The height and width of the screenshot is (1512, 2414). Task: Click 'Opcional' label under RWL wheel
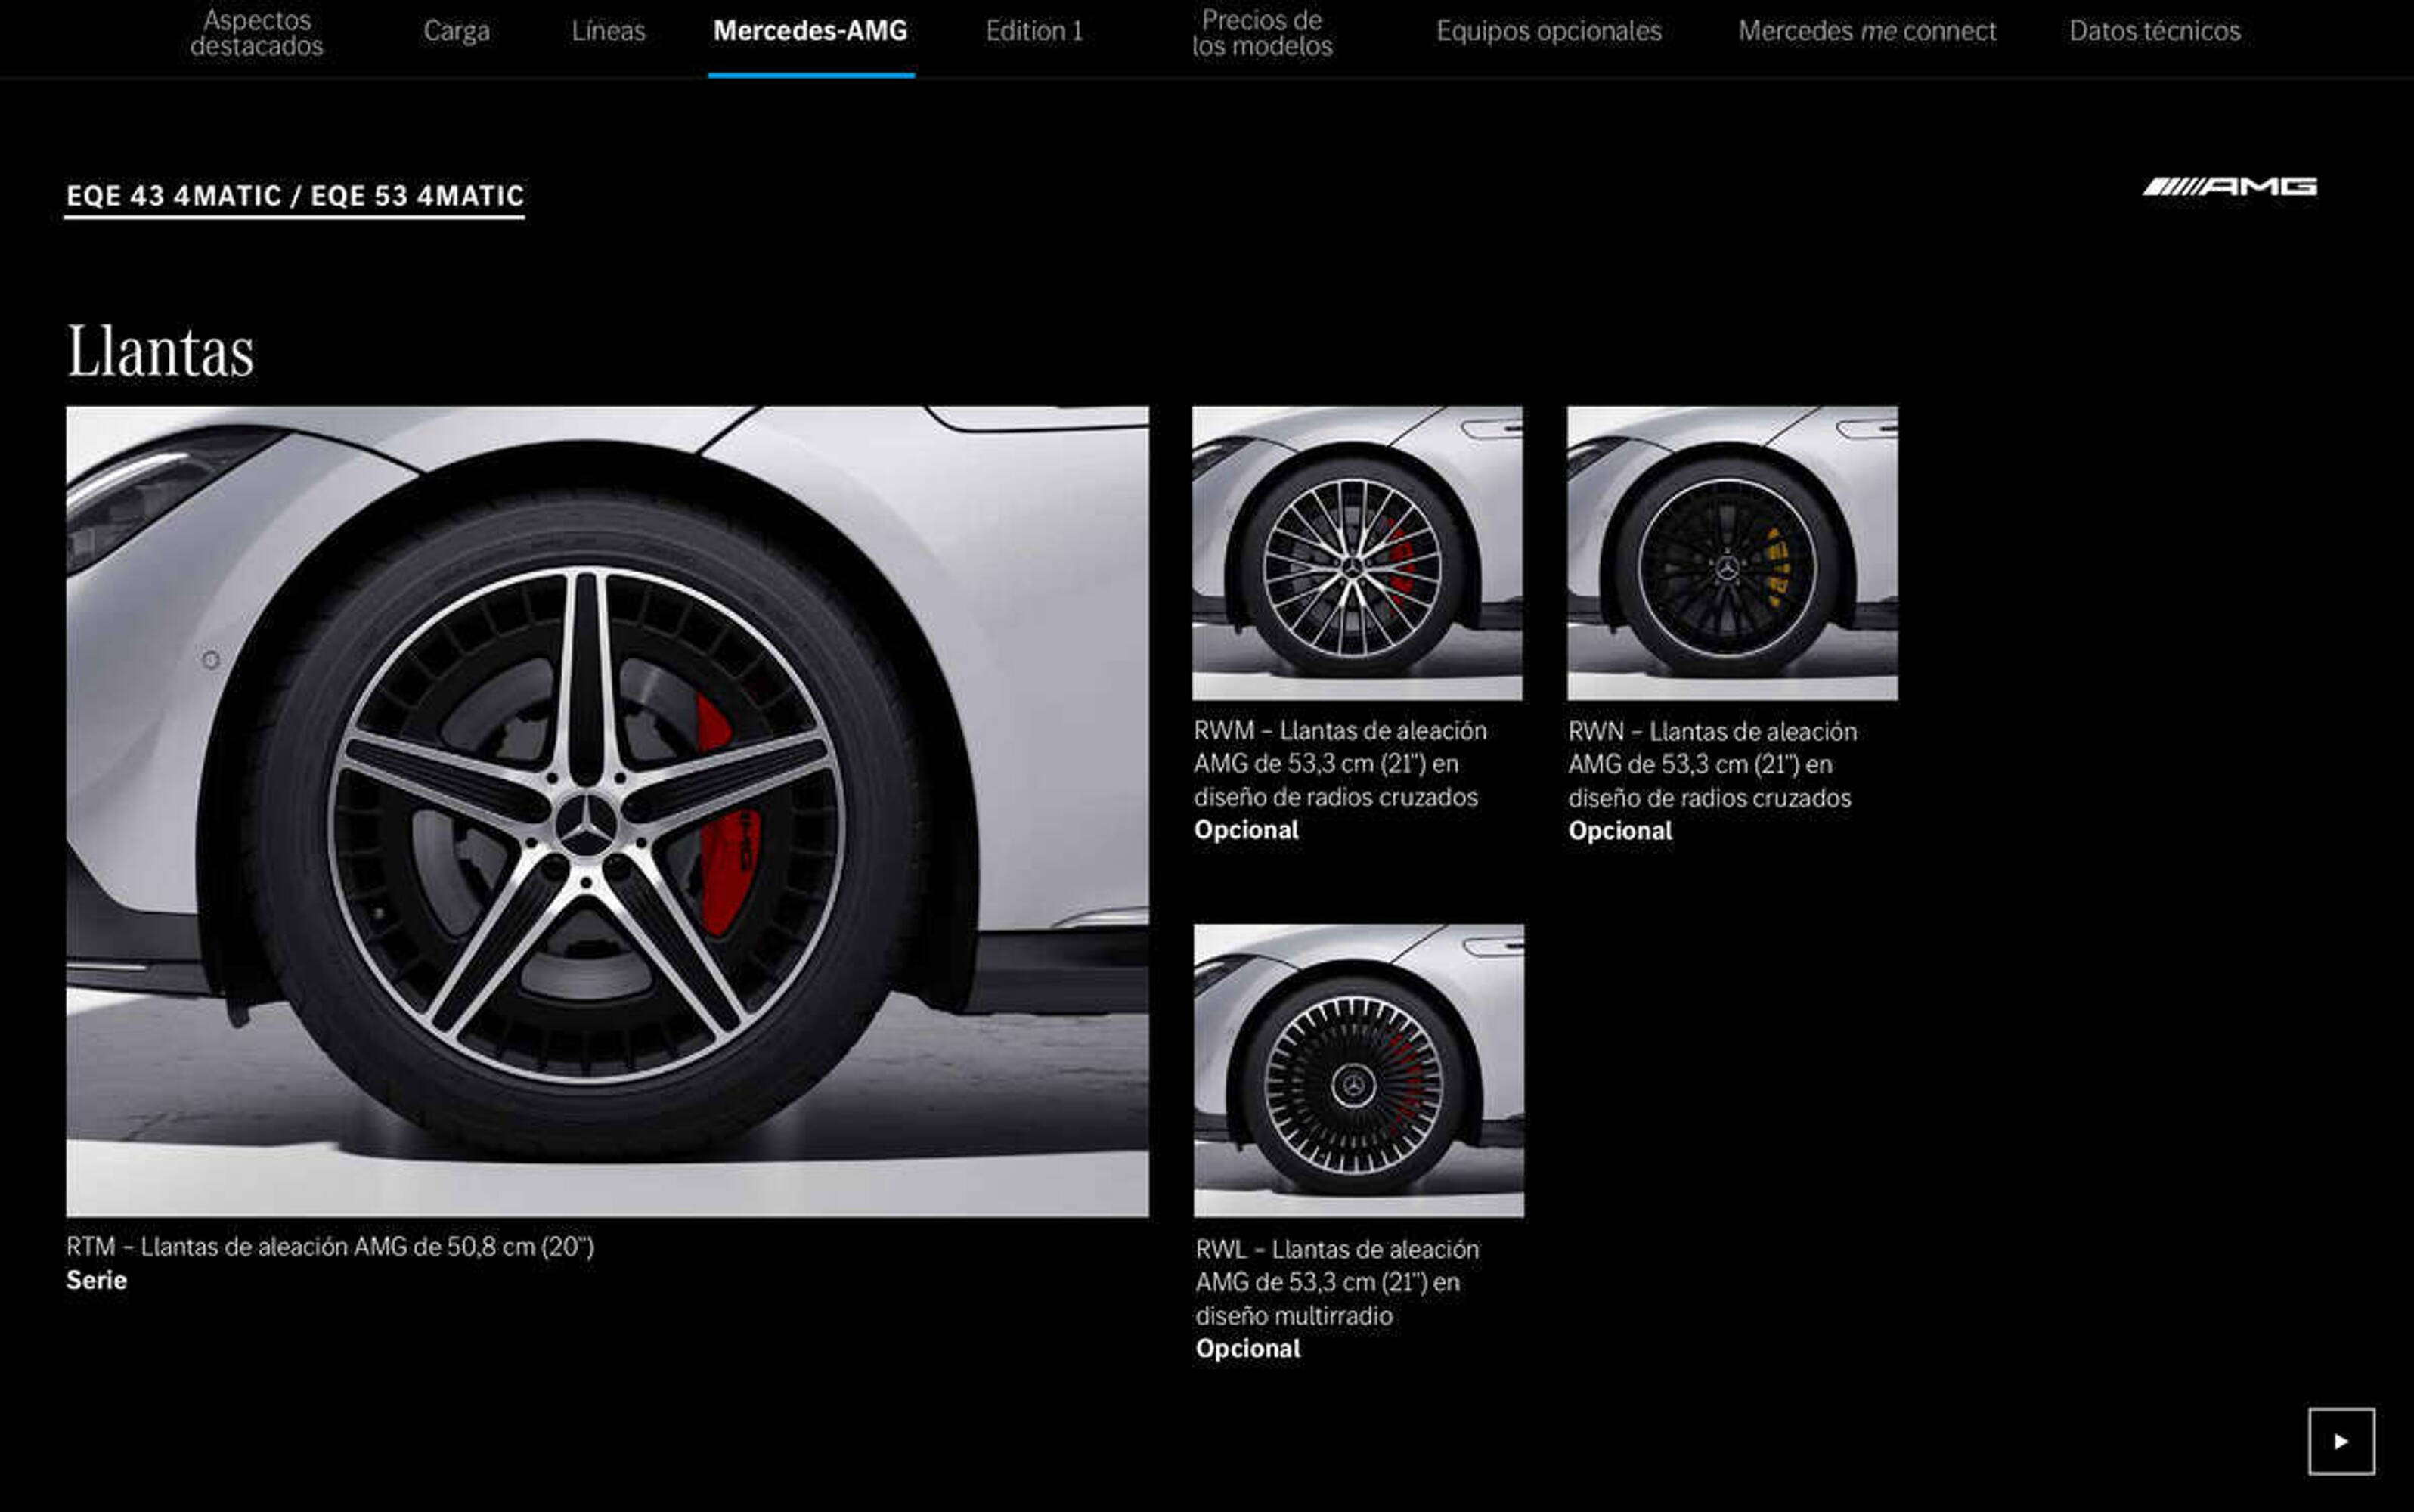click(x=1248, y=1349)
